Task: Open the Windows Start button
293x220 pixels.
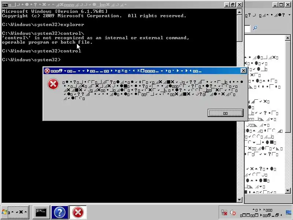Action: pyautogui.click(x=15, y=212)
